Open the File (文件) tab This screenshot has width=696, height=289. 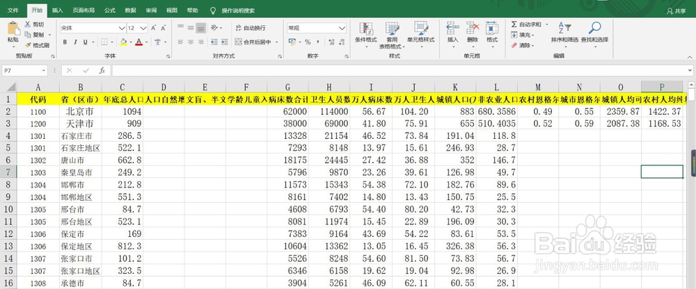13,10
